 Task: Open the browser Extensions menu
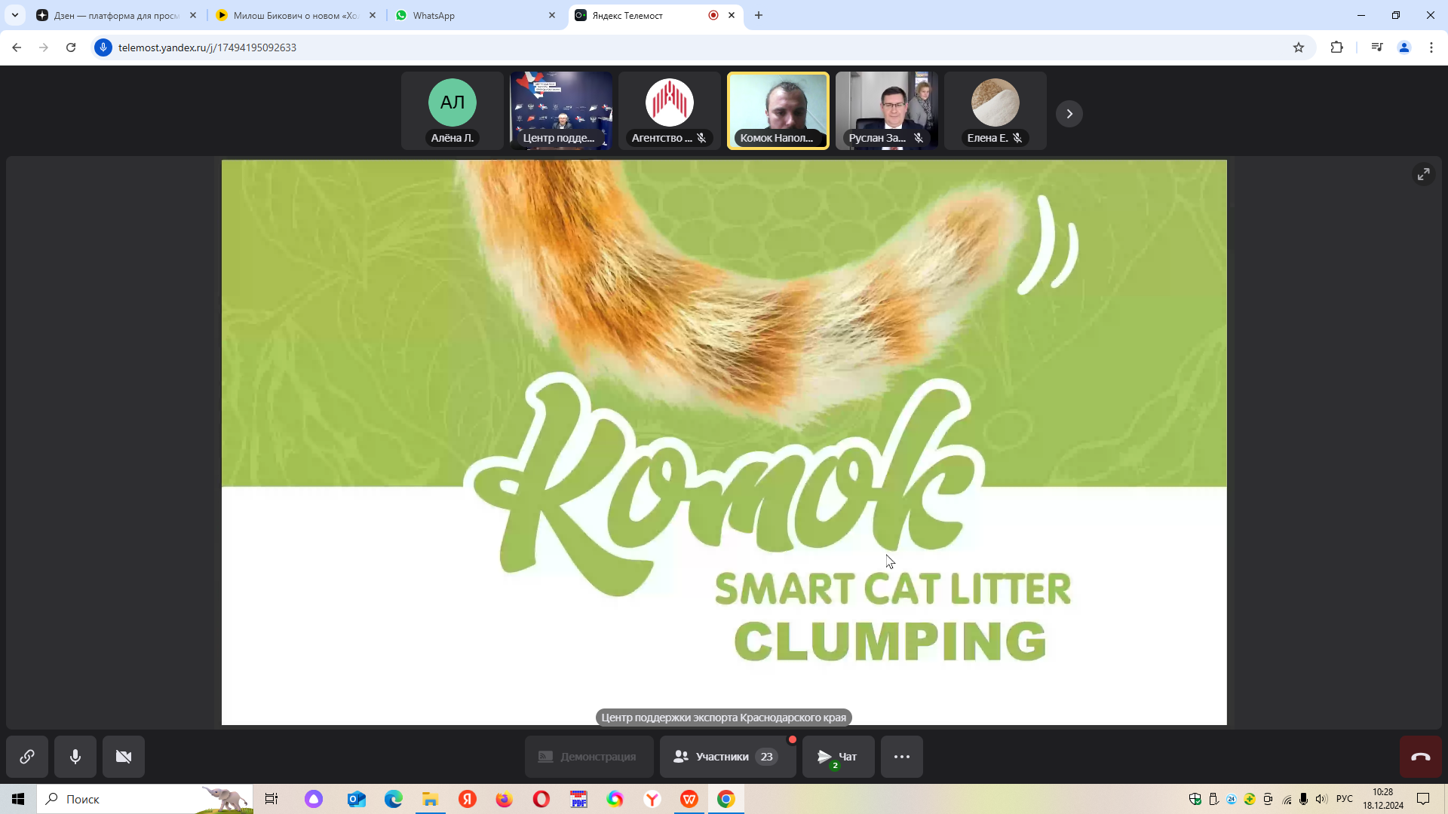tap(1336, 47)
